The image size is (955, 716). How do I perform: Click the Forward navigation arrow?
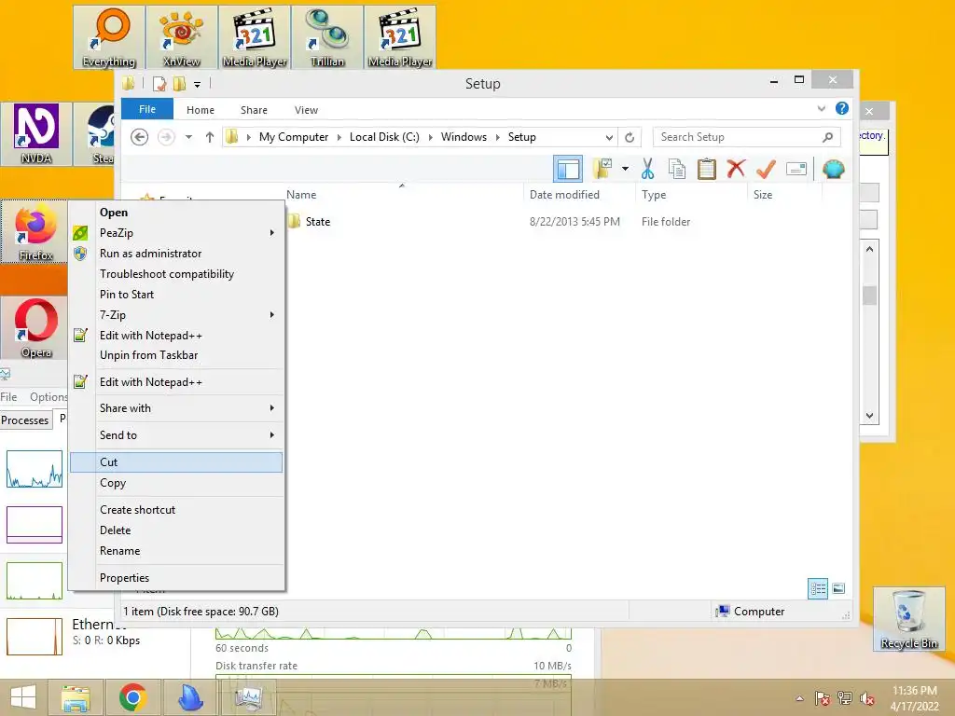tap(166, 137)
